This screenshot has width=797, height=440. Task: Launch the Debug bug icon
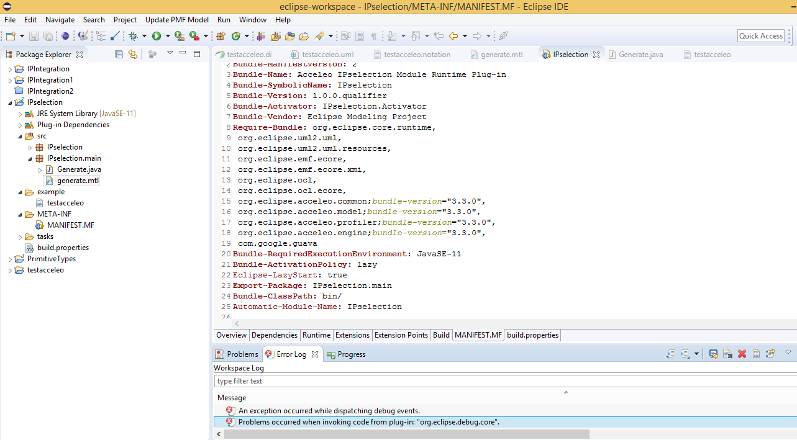(x=133, y=36)
